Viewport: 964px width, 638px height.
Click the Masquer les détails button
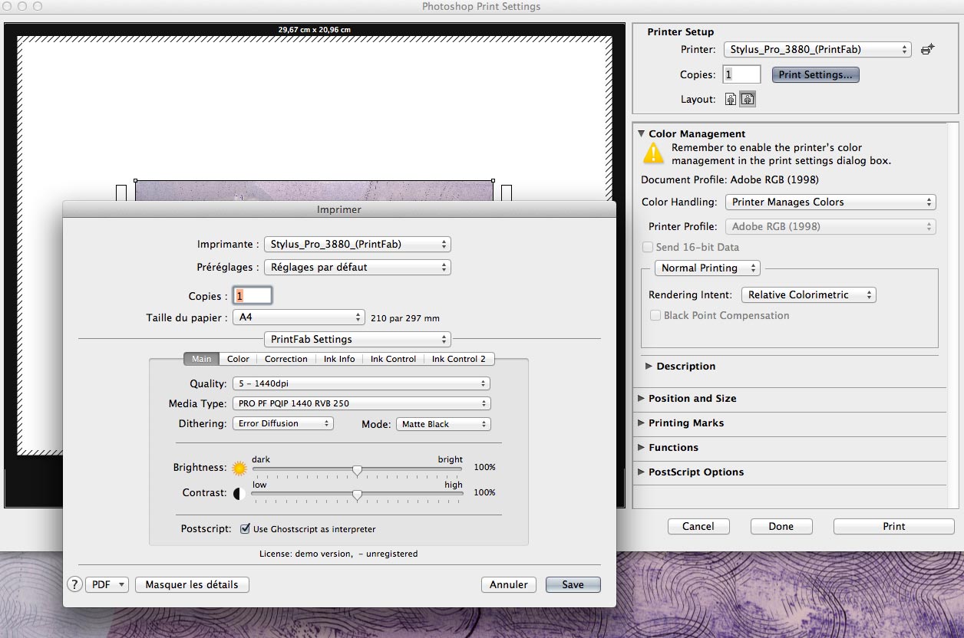coord(192,584)
